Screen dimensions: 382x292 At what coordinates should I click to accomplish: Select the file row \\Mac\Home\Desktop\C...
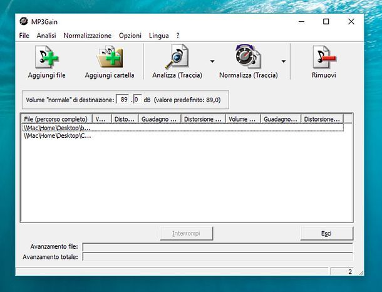coord(183,135)
